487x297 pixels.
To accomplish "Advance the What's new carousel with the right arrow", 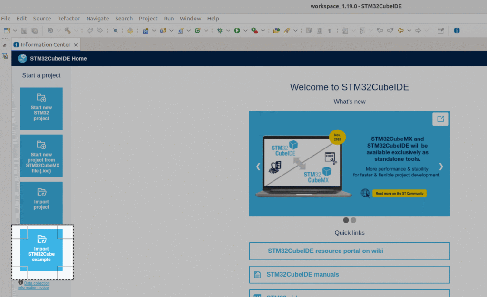I will pyautogui.click(x=441, y=166).
